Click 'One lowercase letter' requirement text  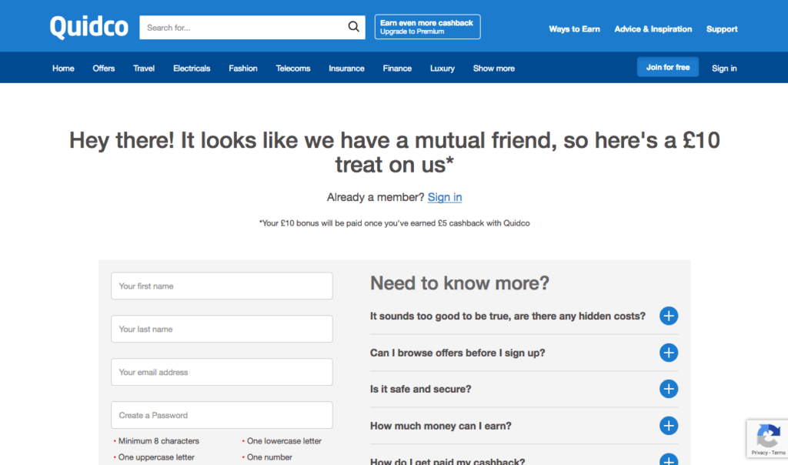(284, 441)
